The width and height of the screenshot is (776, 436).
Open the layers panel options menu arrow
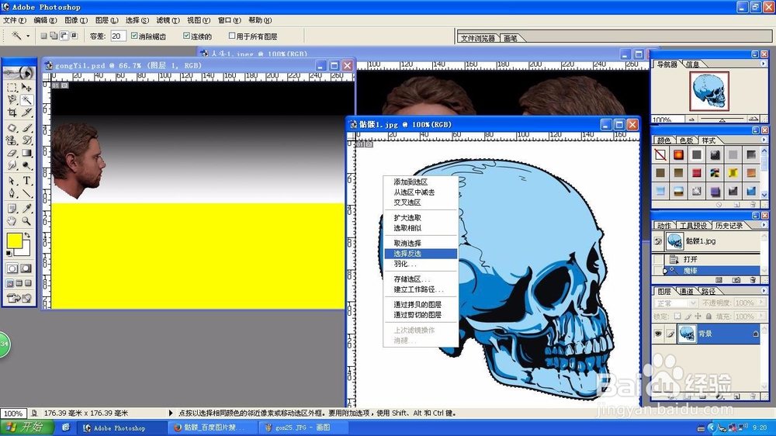[x=763, y=291]
